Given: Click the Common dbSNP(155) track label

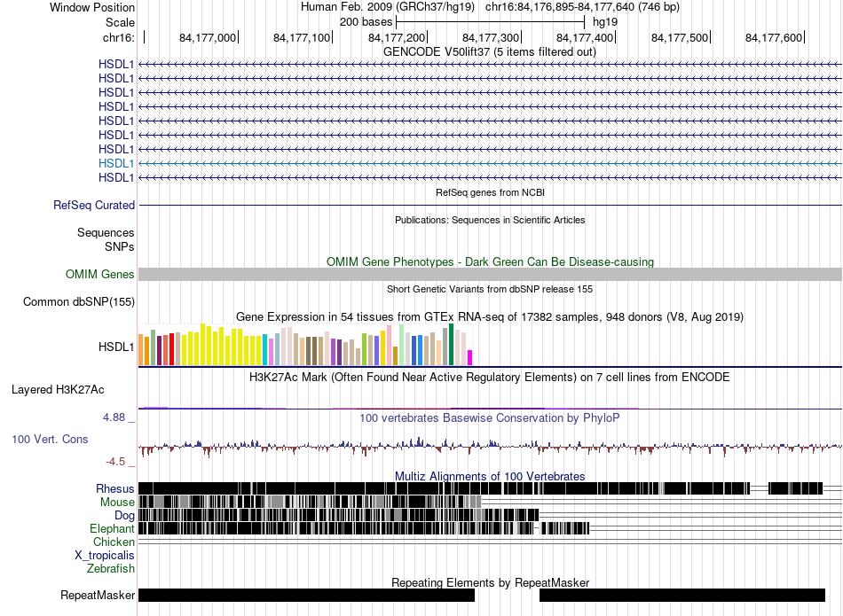Looking at the screenshot, I should (79, 302).
